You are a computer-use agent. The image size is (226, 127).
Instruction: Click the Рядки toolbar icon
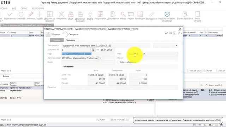131,14
